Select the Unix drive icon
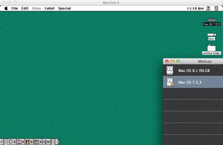The image size is (223, 145). pyautogui.click(x=212, y=35)
